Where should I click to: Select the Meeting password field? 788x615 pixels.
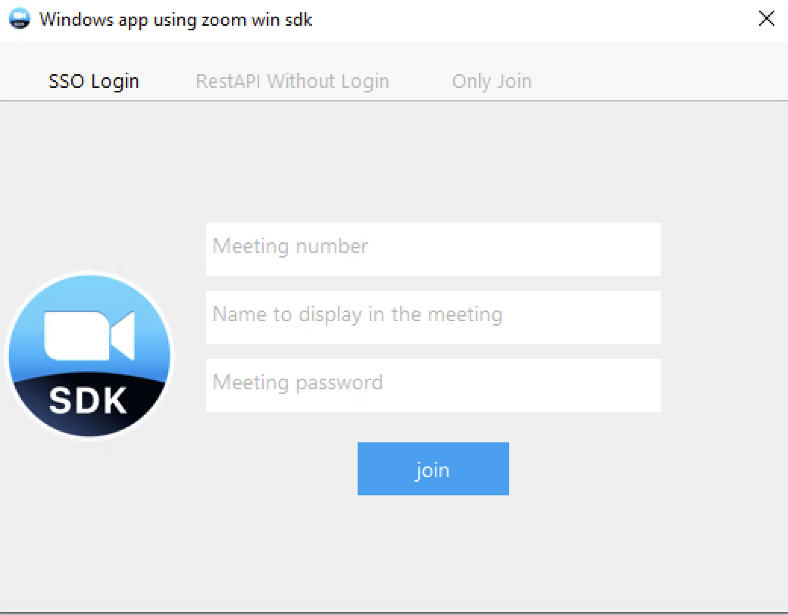pyautogui.click(x=433, y=386)
